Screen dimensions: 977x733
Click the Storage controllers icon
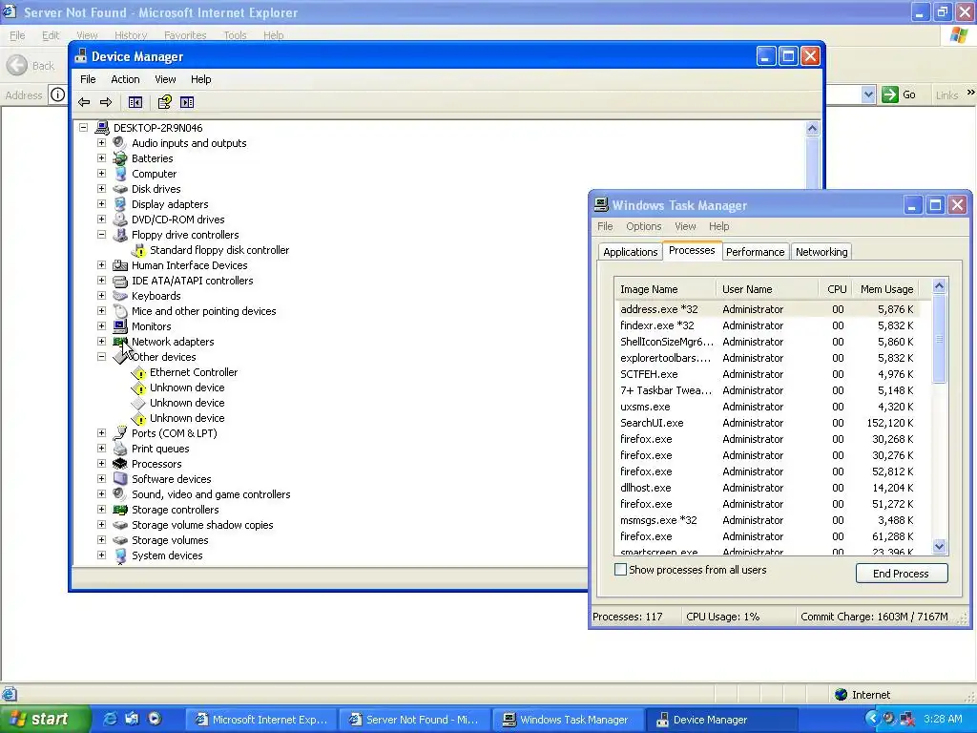coord(120,510)
